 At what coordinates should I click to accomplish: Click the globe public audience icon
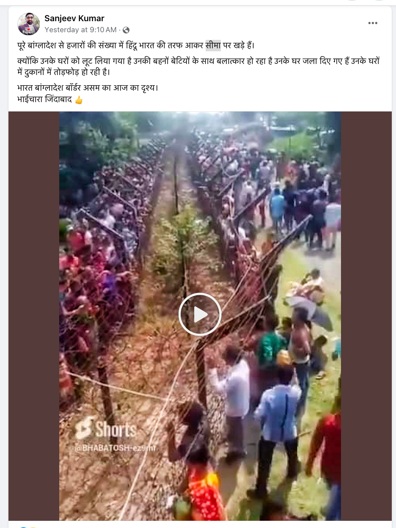coord(126,30)
